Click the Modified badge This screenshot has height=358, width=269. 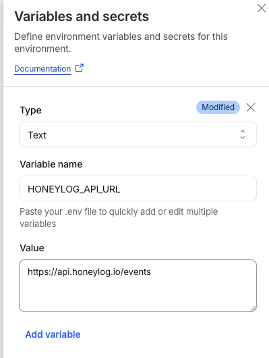[x=218, y=107]
